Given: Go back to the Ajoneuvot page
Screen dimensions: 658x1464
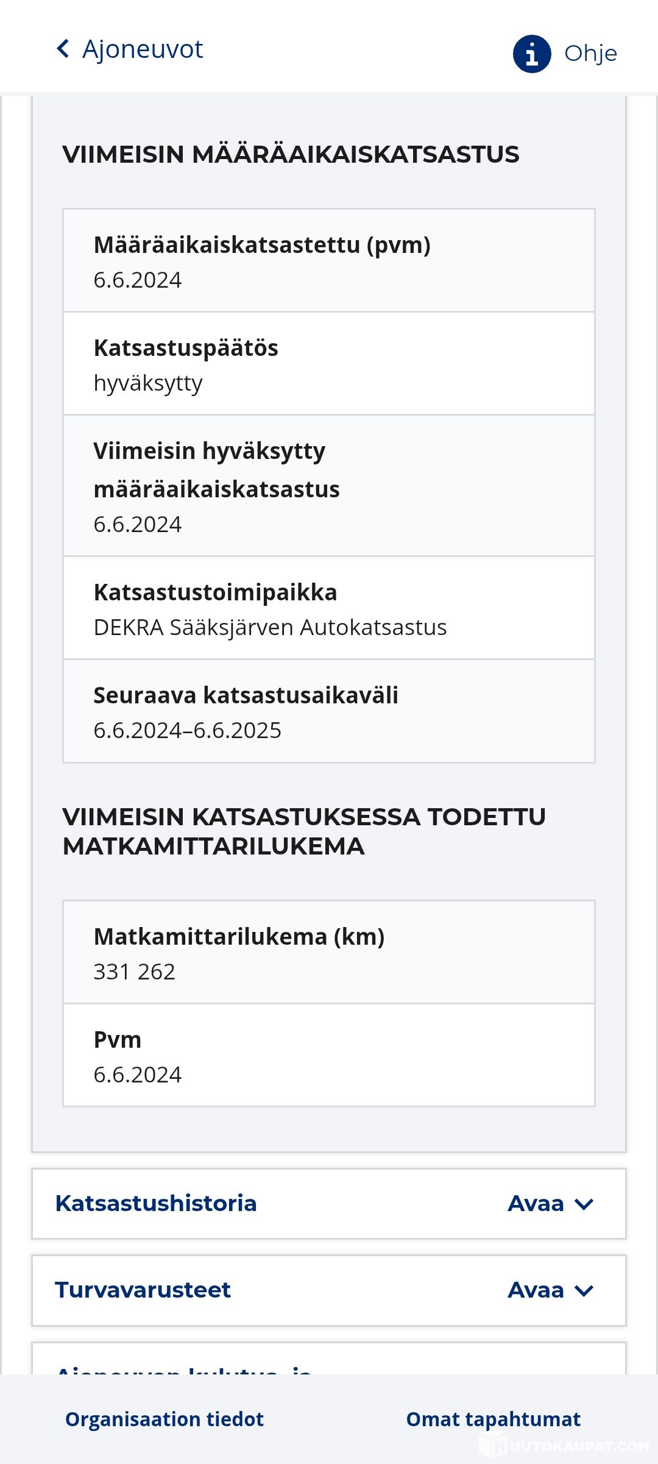Looking at the screenshot, I should click(143, 49).
